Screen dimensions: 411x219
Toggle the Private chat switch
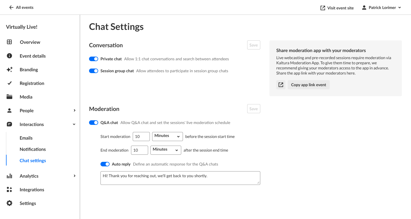(x=94, y=59)
